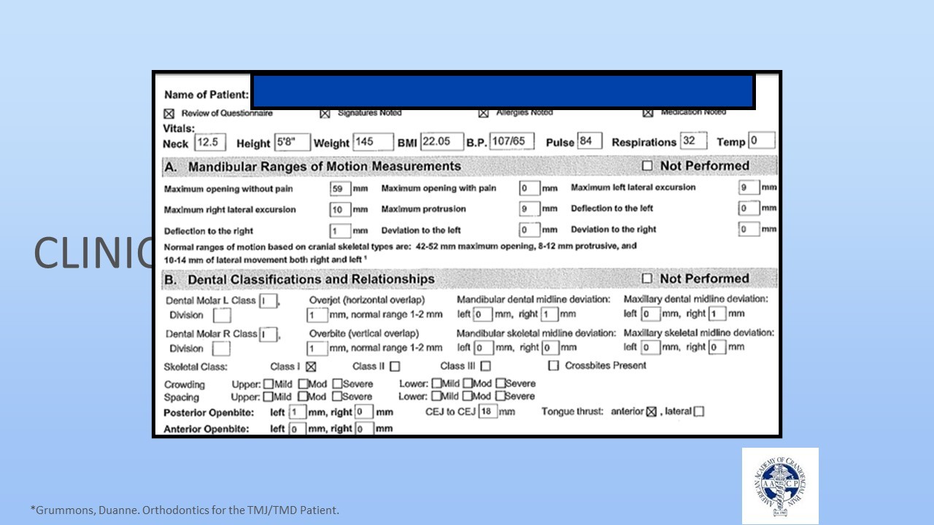This screenshot has width=934, height=525.
Task: Check Crowding Upper Mild box
Action: [269, 384]
